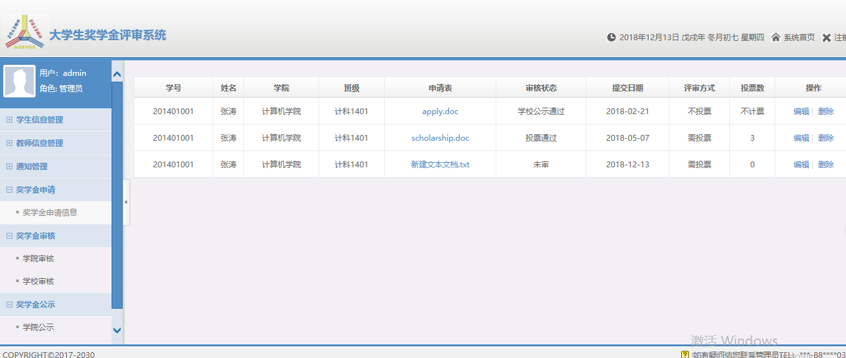Image resolution: width=846 pixels, height=358 pixels.
Task: Click the 班级 column header
Action: point(352,88)
